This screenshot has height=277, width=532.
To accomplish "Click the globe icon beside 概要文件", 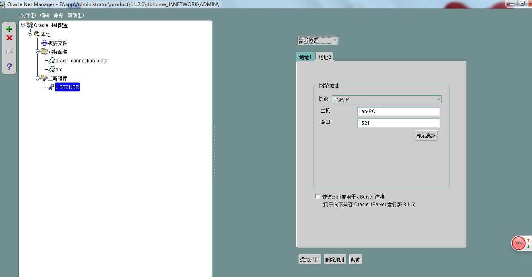I will point(44,43).
